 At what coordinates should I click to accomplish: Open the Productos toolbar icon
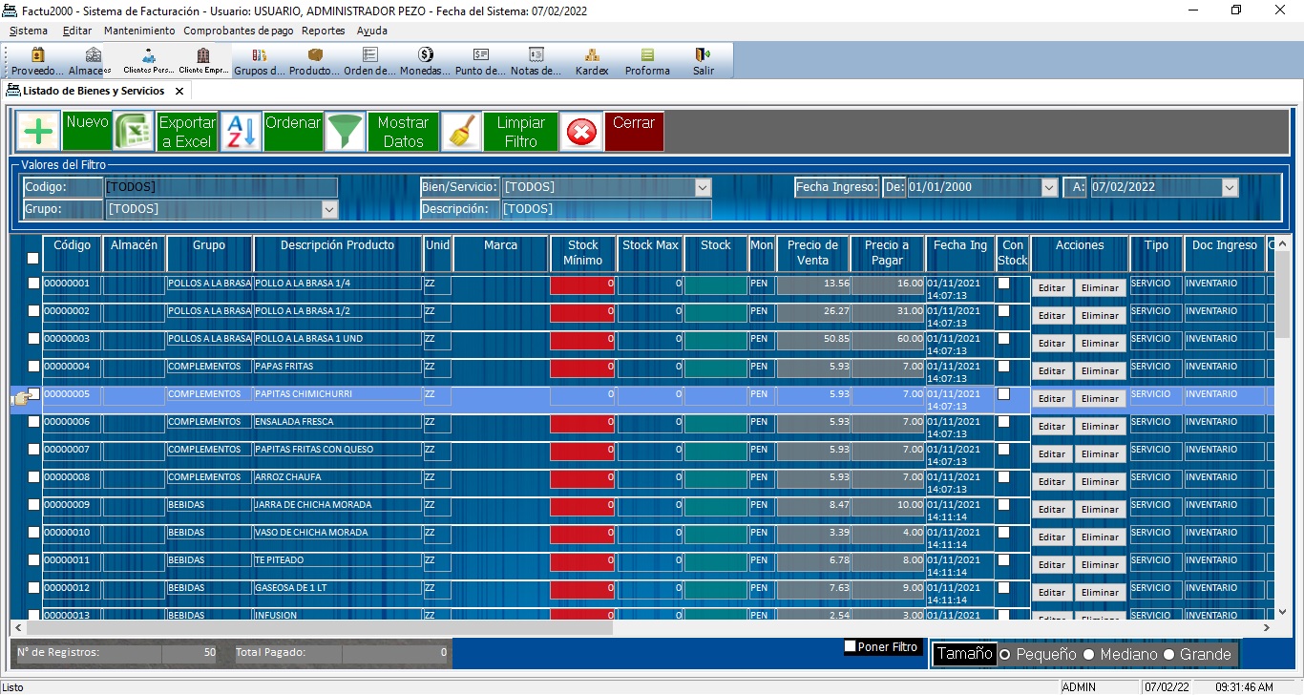tap(314, 61)
